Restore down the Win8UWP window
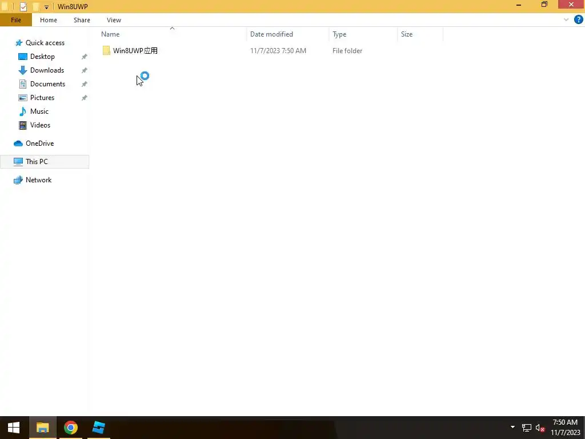Viewport: 585px width, 439px height. coord(544,5)
